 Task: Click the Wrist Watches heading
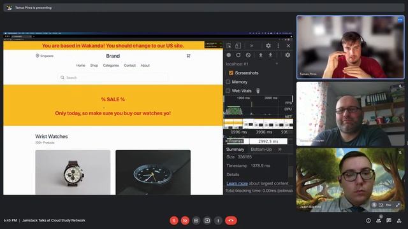click(52, 137)
